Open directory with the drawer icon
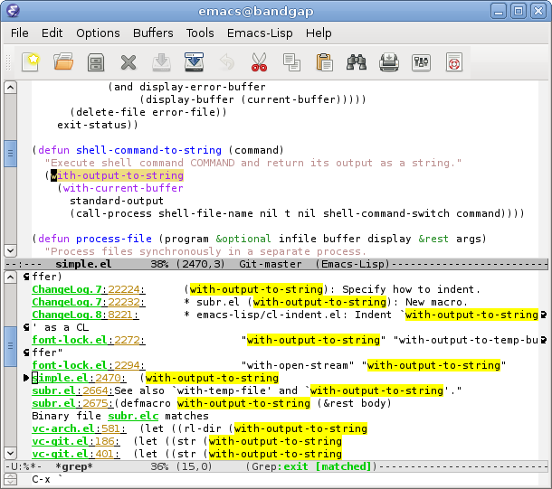 [x=96, y=62]
